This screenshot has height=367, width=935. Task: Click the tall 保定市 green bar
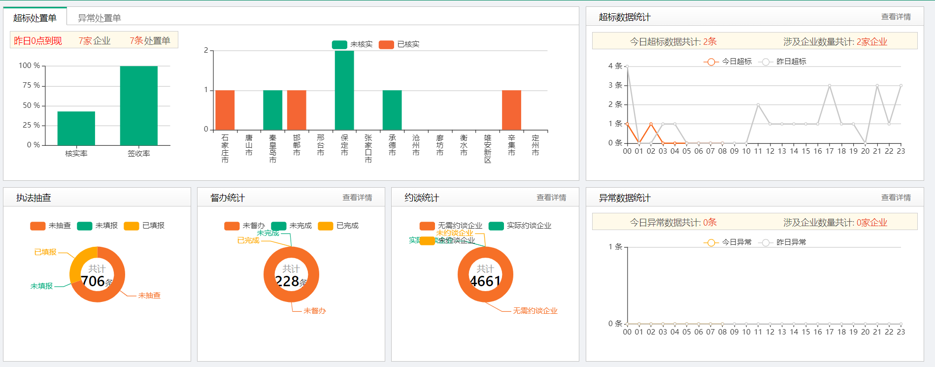point(344,90)
